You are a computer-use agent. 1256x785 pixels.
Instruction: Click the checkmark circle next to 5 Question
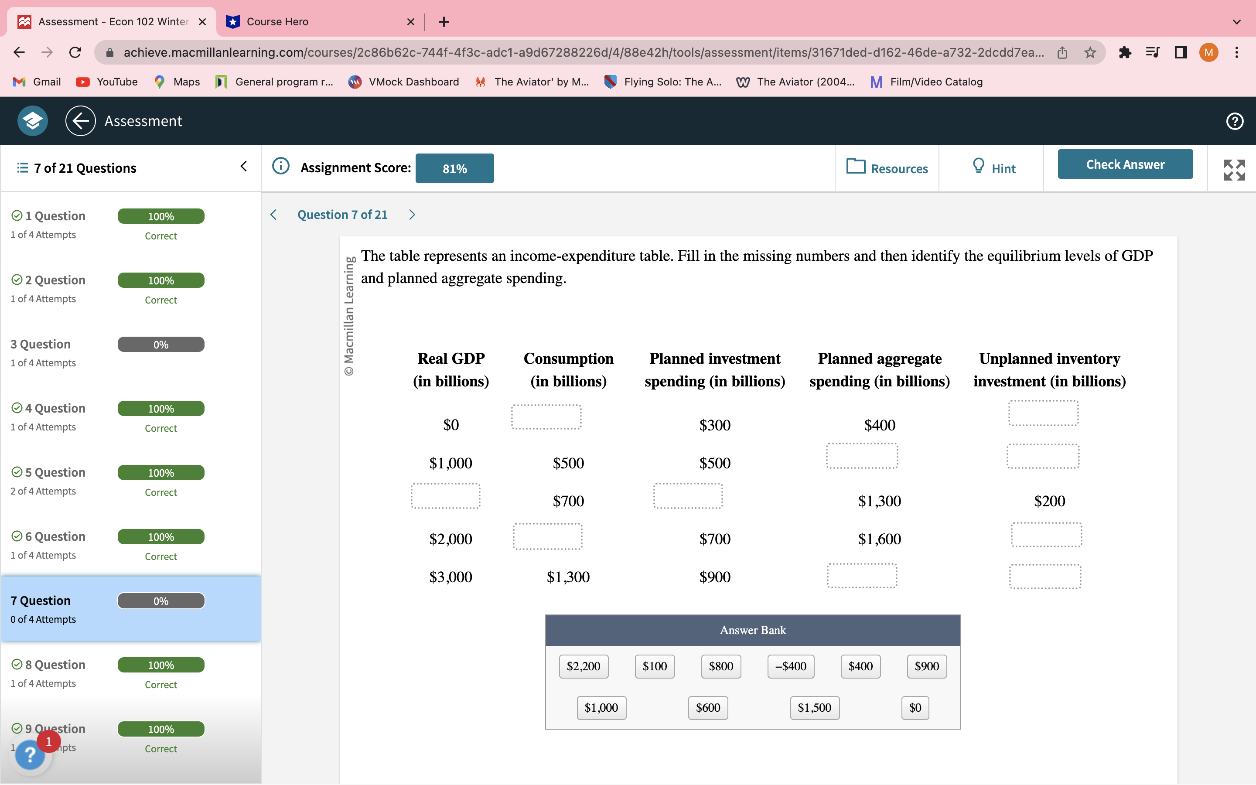coord(16,471)
